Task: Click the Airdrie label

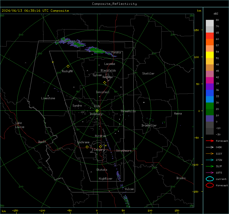Action: (x=100, y=136)
